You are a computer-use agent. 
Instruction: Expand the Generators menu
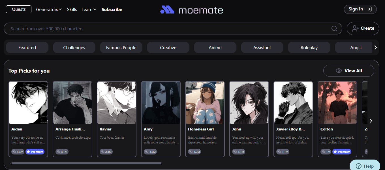point(49,9)
